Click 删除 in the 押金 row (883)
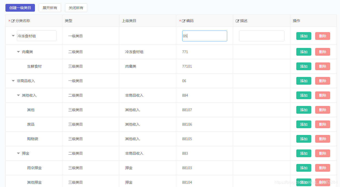Image resolution: width=340 pixels, height=187 pixels. click(x=323, y=153)
